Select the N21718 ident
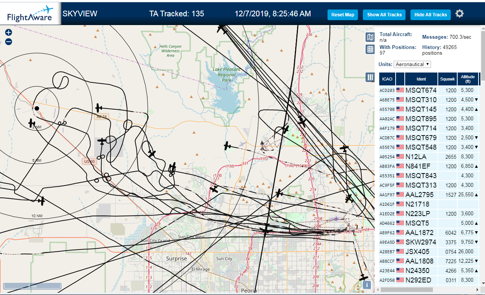This screenshot has height=295, width=485. 417,204
